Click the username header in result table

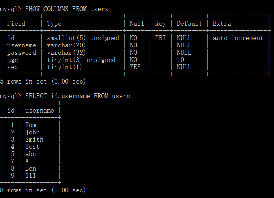pos(40,111)
